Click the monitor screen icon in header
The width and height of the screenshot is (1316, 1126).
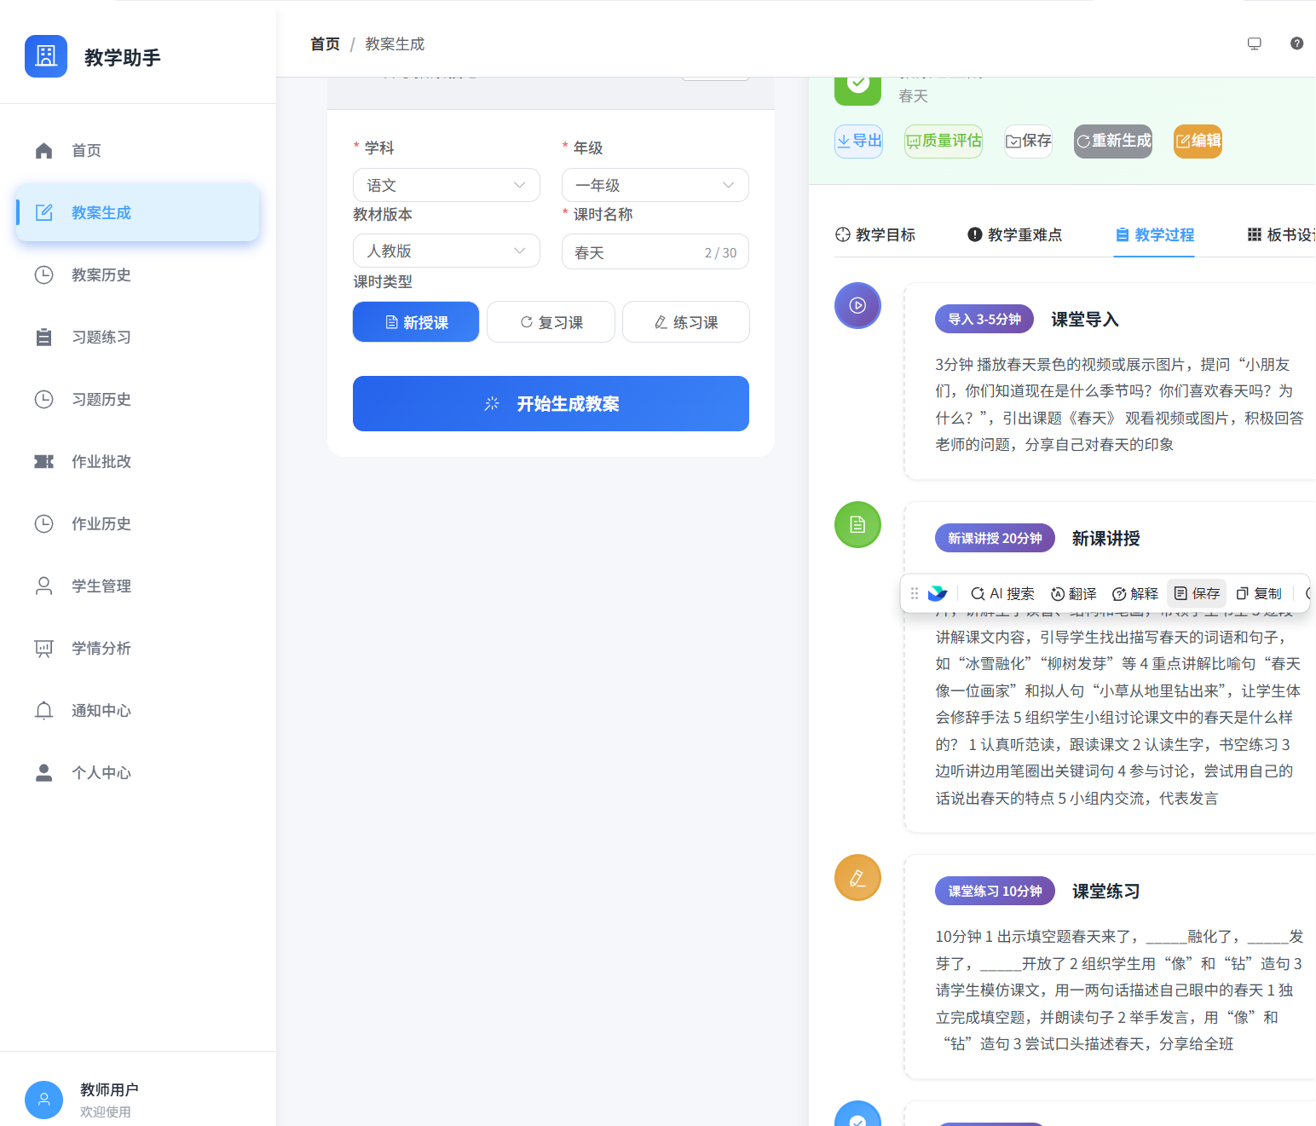tap(1254, 43)
